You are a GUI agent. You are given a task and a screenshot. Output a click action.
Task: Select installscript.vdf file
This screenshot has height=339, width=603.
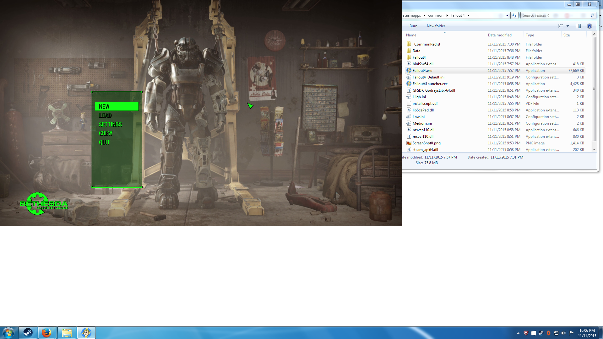click(496, 104)
